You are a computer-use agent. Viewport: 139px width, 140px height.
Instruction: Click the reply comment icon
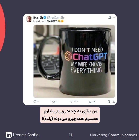[x=35, y=102]
